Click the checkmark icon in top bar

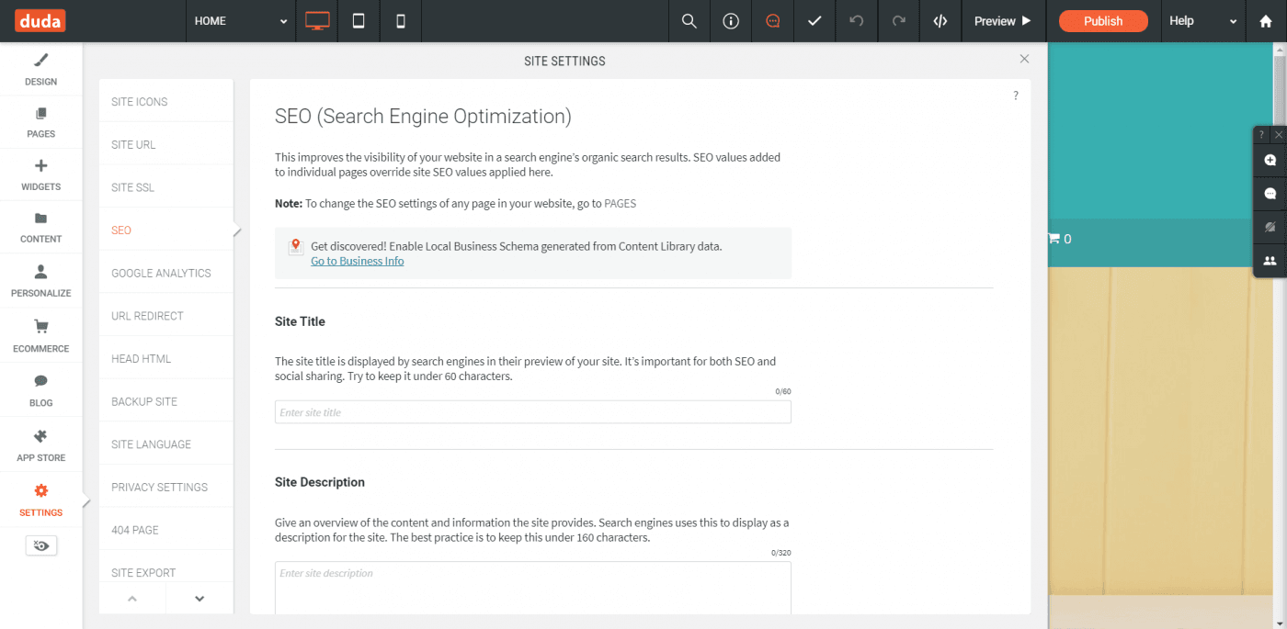pos(814,21)
